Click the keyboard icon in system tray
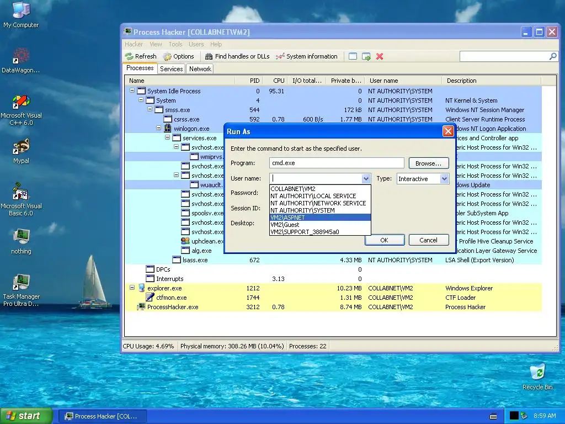Viewport: 565px width, 424px height. 493,416
